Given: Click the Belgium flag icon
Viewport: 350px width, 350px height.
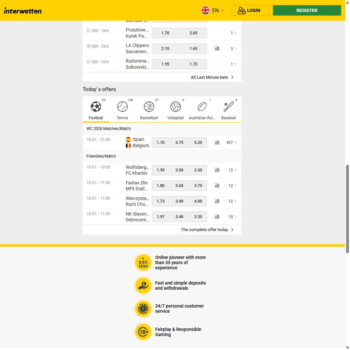Looking at the screenshot, I should (x=128, y=146).
